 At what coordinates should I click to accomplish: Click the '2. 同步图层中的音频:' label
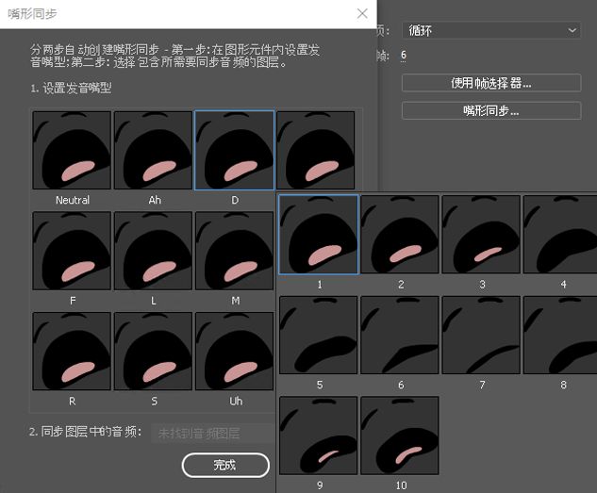coord(85,432)
